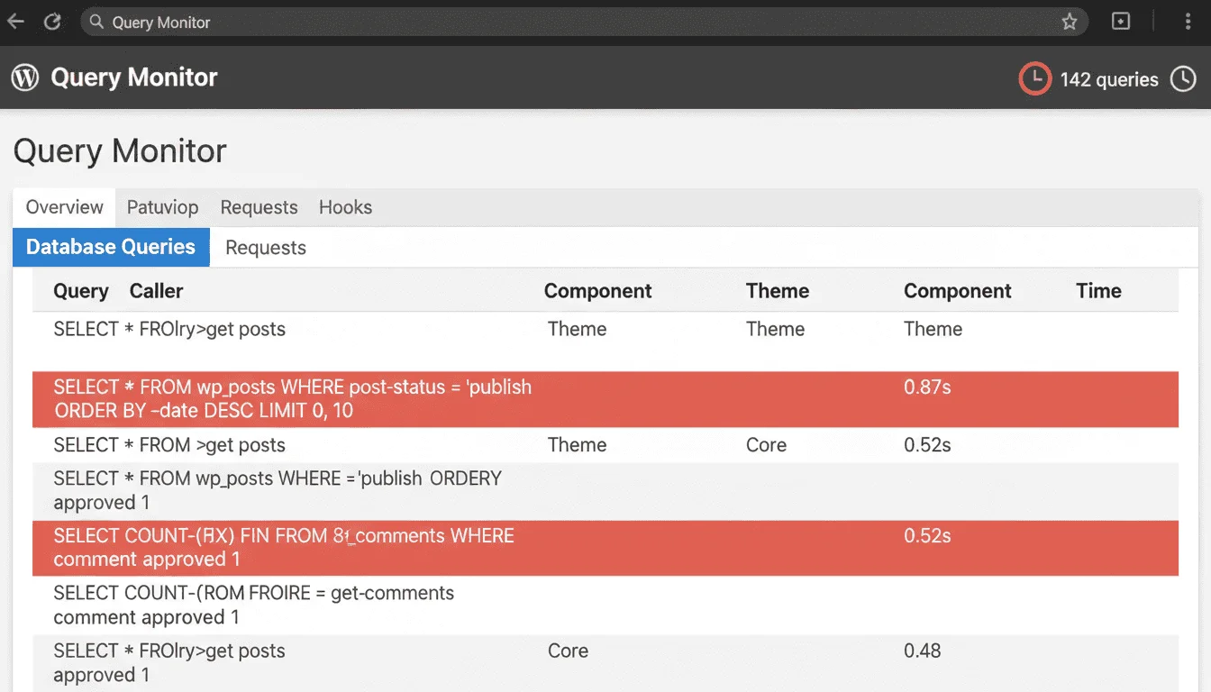The width and height of the screenshot is (1211, 692).
Task: Click the Theme column header
Action: (778, 291)
